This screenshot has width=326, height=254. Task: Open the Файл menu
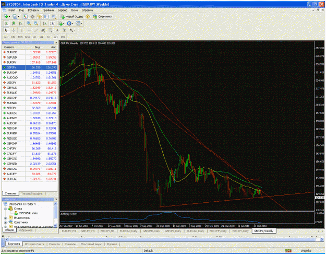click(11, 10)
